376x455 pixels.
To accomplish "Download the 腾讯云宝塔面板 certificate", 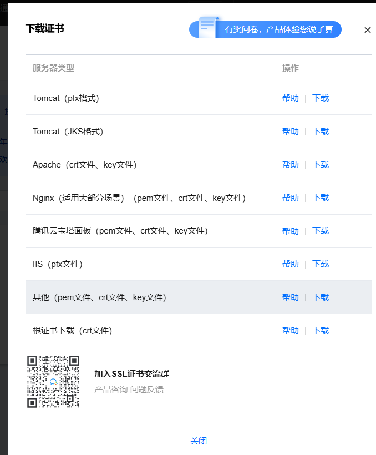I will [x=321, y=231].
